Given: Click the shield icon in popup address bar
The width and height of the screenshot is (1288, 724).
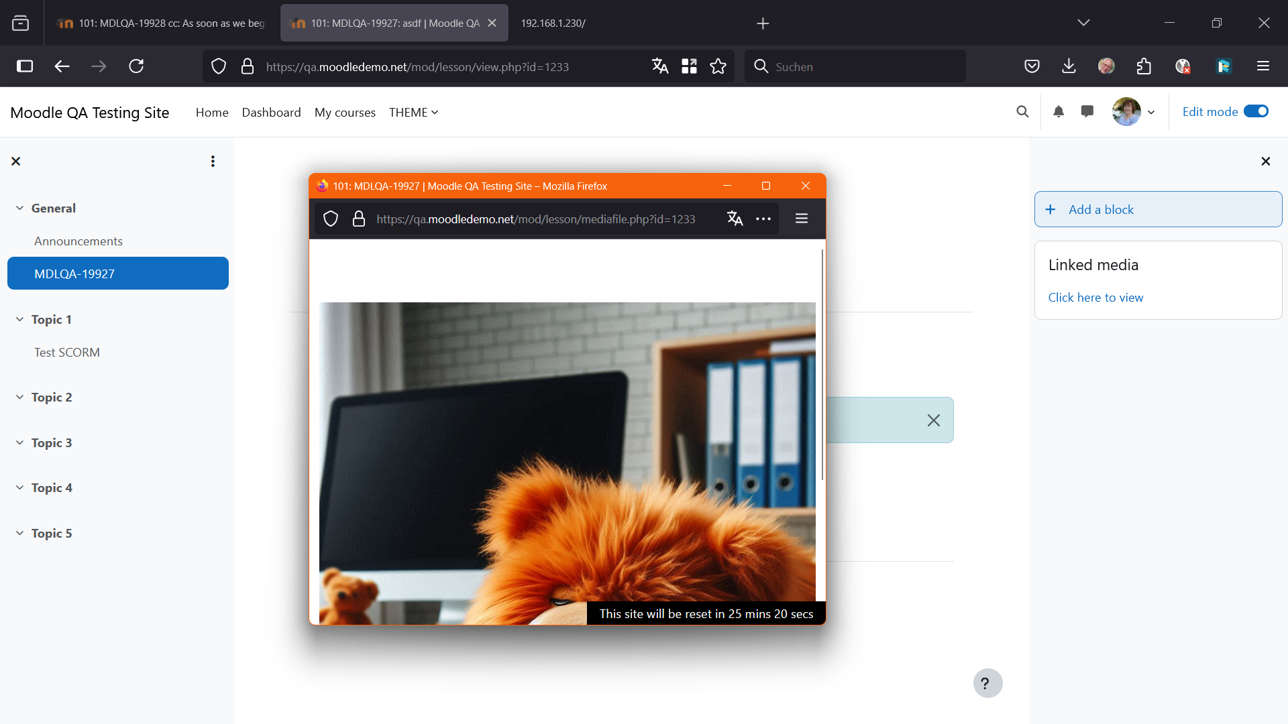Looking at the screenshot, I should click(x=331, y=219).
